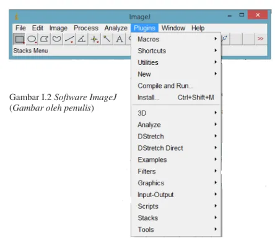Click the ImageJ microscope title icon

17,17
